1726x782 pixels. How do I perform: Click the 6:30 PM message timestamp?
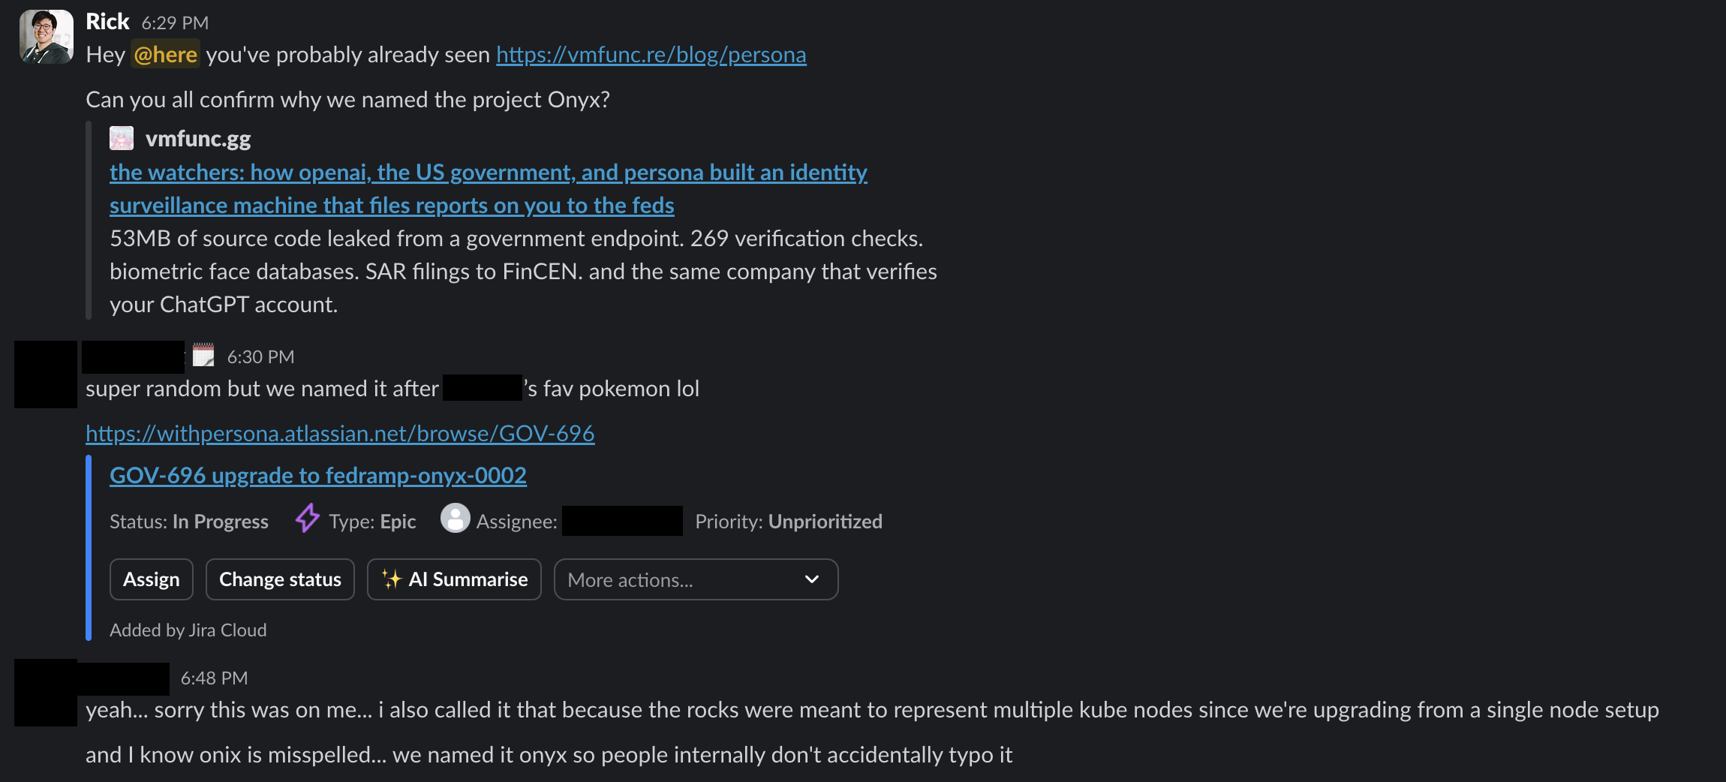pos(261,356)
